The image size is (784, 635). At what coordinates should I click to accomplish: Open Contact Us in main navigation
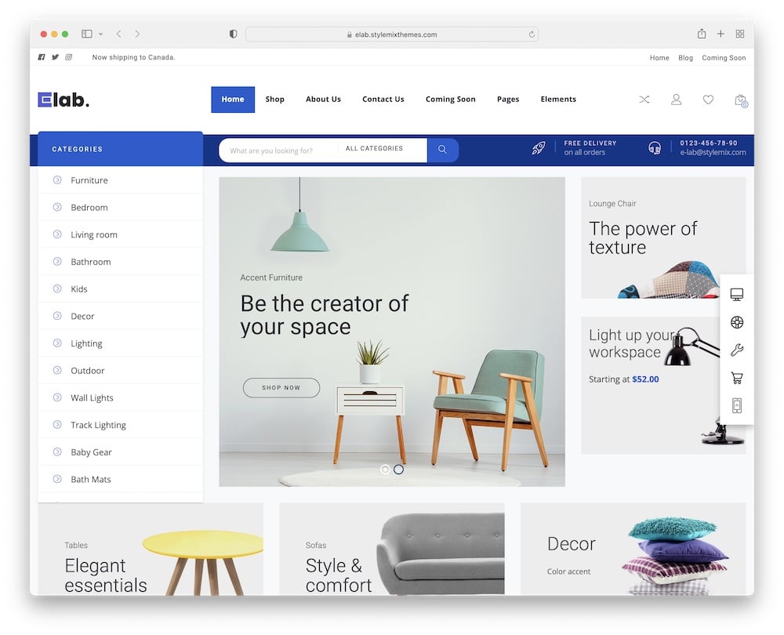coord(383,100)
